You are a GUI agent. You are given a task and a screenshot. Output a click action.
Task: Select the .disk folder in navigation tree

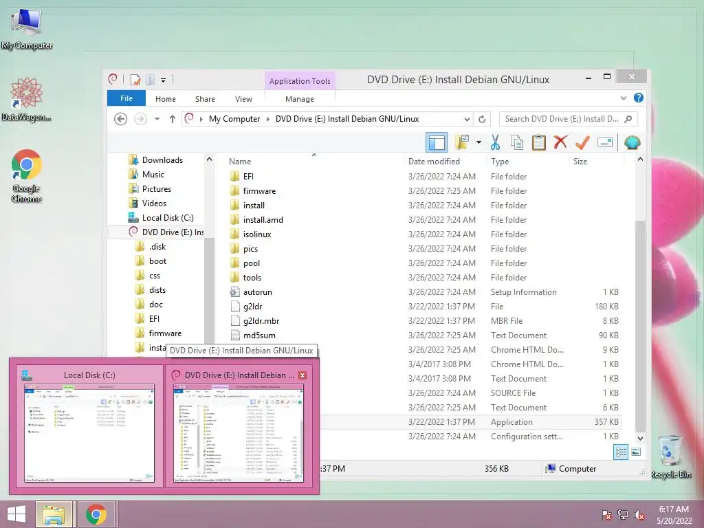157,247
